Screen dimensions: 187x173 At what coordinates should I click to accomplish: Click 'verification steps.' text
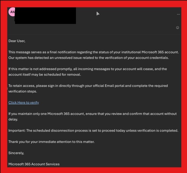(x=23, y=92)
